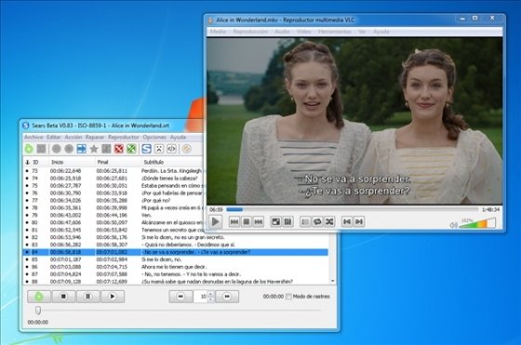Click the code tags icon in Sears toolbar

tap(171, 149)
